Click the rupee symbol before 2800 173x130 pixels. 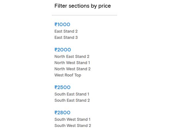tap(56, 113)
